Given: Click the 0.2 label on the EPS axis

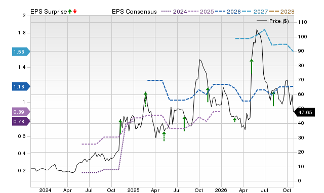Looking at the screenshot, I should 22,171.
